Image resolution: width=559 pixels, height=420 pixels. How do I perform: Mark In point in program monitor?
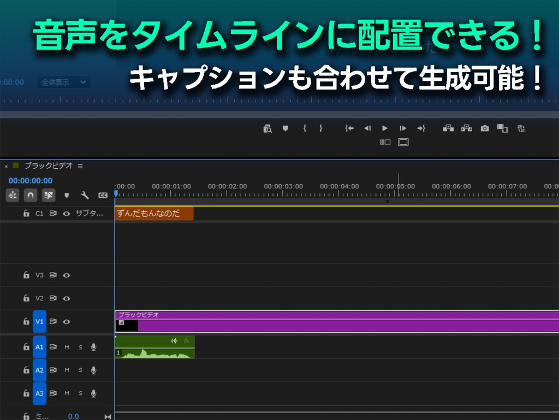point(305,128)
